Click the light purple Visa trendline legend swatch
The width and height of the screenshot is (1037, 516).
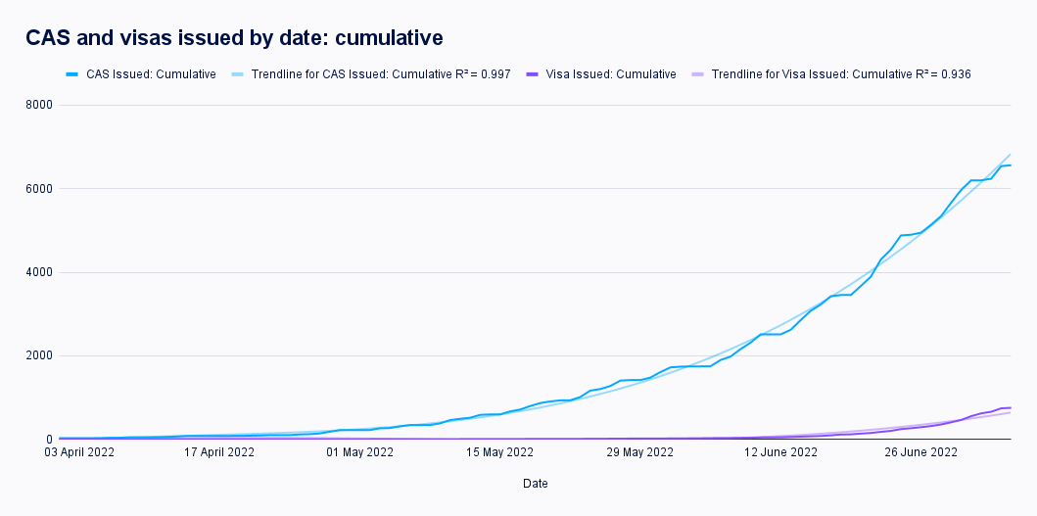[698, 74]
